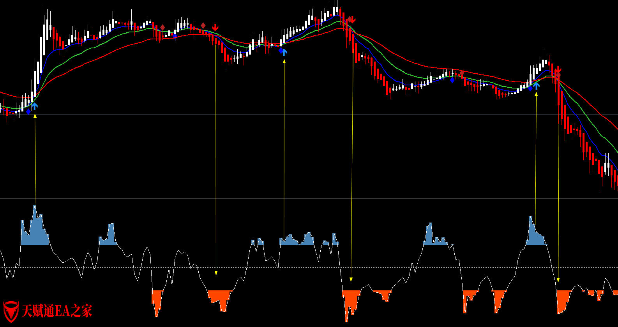Click the leftmost red down arrow signal
Image resolution: width=618 pixels, height=327 pixels.
coord(215,27)
